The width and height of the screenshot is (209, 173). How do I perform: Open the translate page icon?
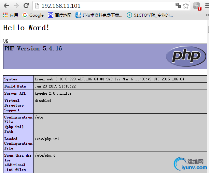click(x=178, y=5)
